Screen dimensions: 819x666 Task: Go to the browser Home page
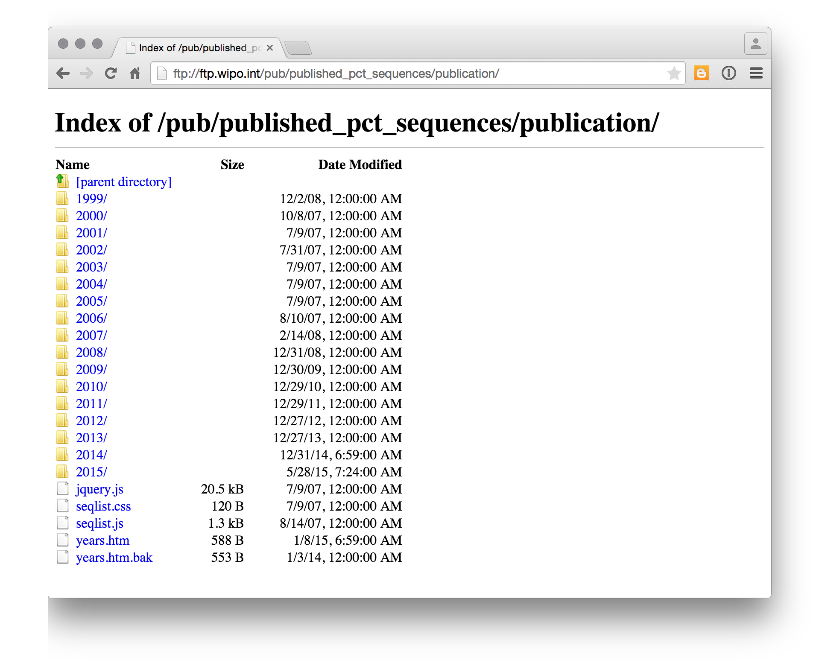135,73
